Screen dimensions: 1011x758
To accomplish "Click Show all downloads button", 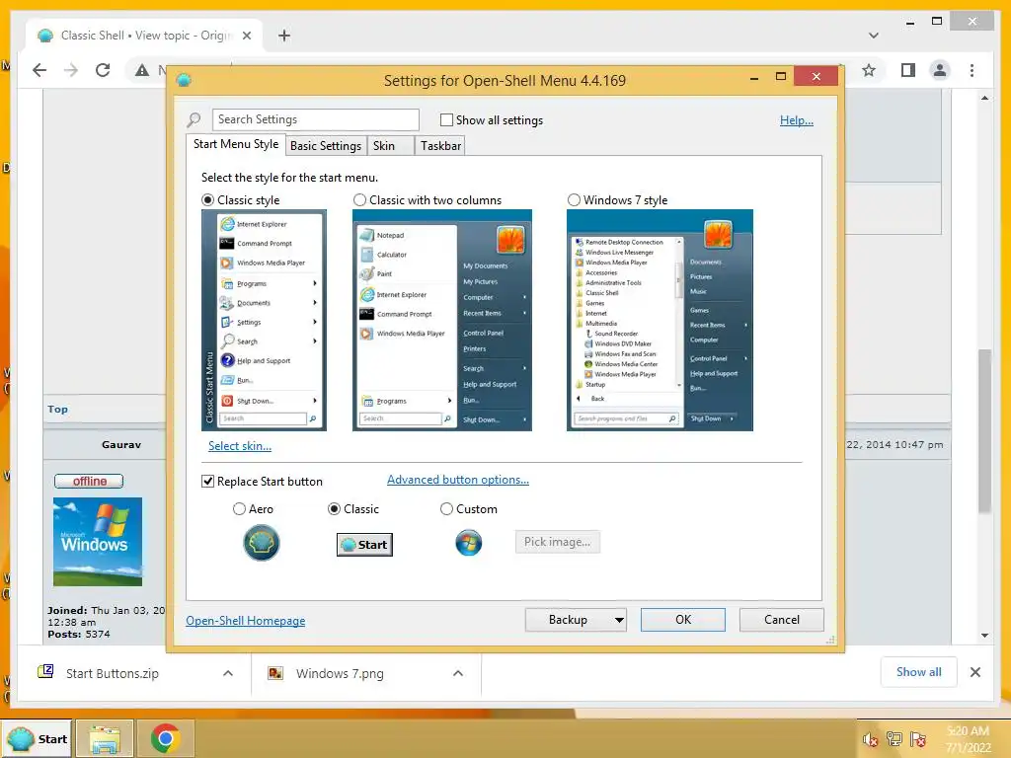I will (919, 672).
